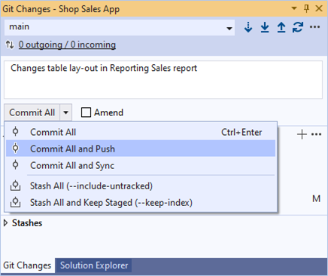
Task: Click the M modified status letter
Action: coord(316,199)
